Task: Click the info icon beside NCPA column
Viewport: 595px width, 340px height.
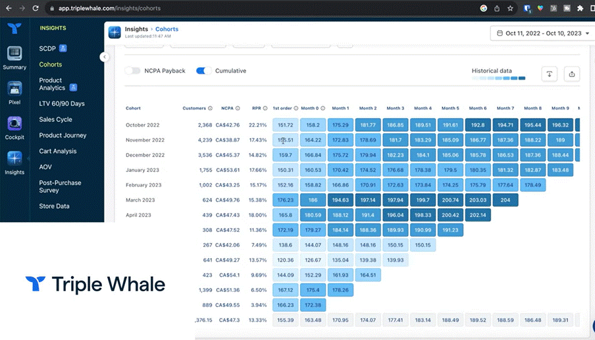Action: point(238,108)
